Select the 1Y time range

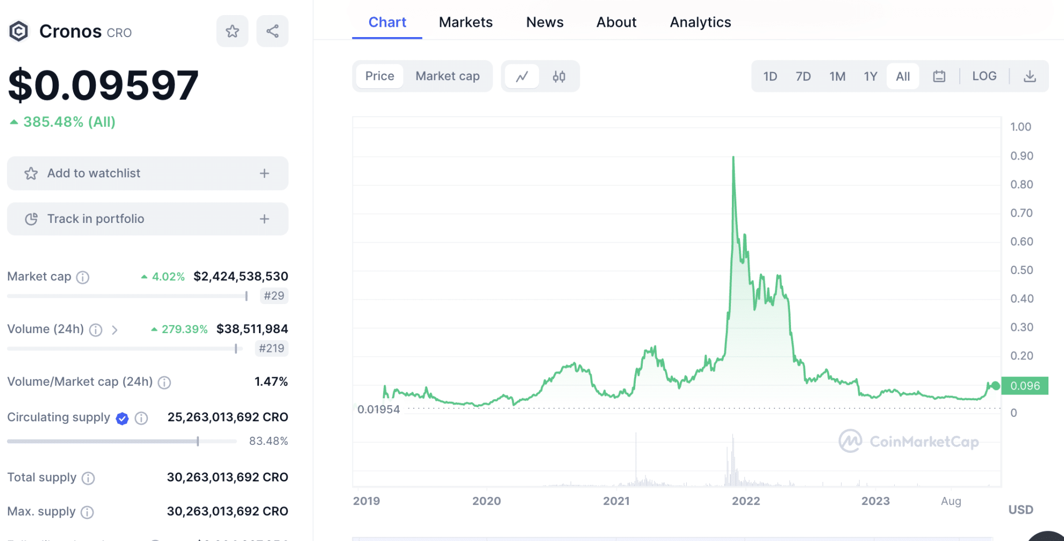pyautogui.click(x=871, y=76)
